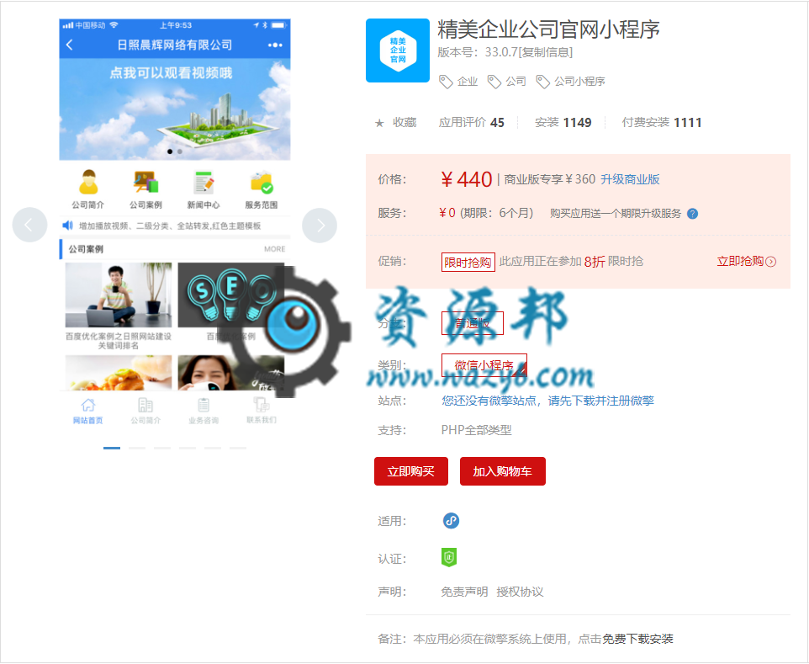Click 您还没有微擎站点 register link
The height and width of the screenshot is (664, 809).
(547, 401)
